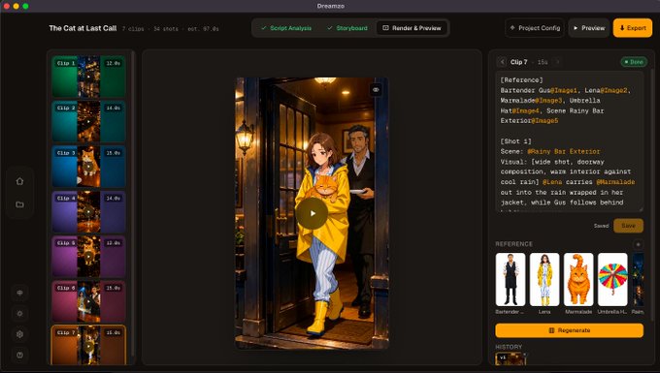660x373 pixels.
Task: Select Clip 5 thumbnail
Action: [89, 257]
